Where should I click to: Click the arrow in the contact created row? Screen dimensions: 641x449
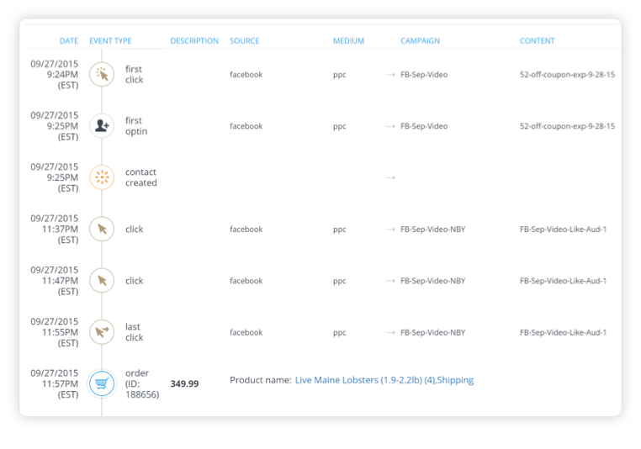[390, 177]
